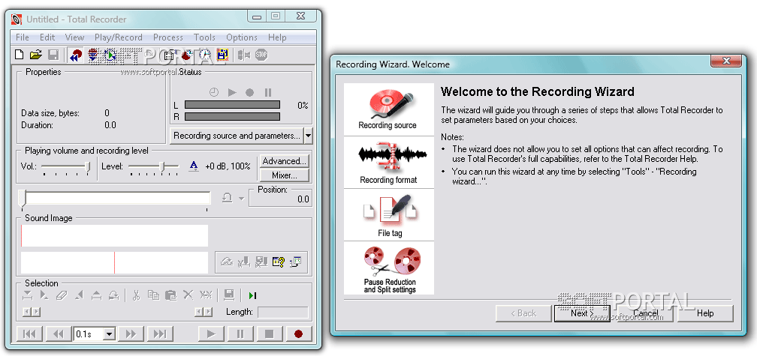Click Pause Reduction and Split settings image
Image resolution: width=757 pixels, height=356 pixels.
[389, 268]
